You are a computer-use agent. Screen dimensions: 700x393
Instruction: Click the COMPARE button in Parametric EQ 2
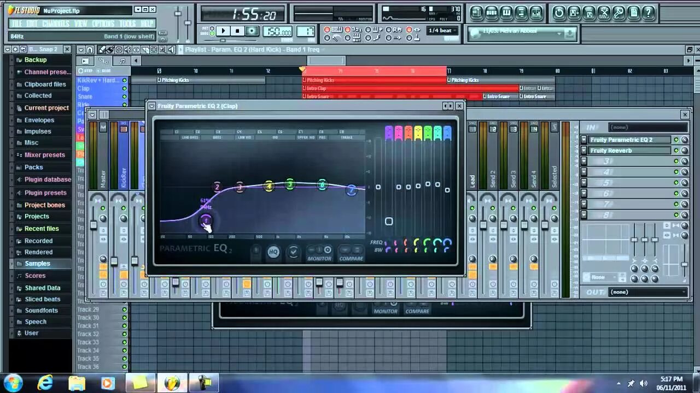pos(351,253)
